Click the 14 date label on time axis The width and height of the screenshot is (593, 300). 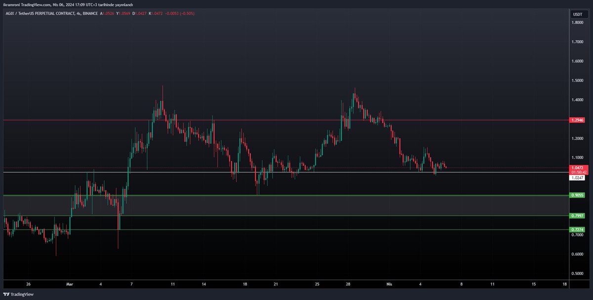tap(204, 284)
